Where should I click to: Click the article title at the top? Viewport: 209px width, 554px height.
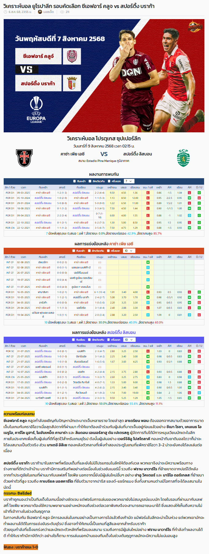click(x=79, y=6)
